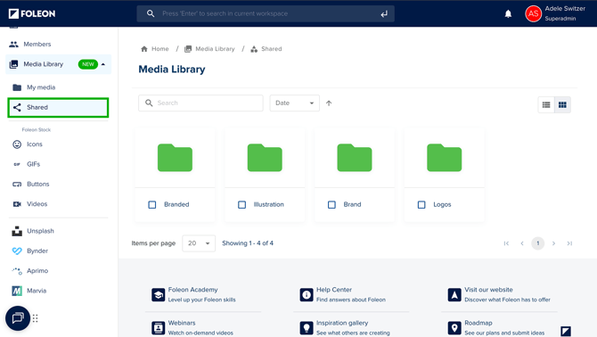Image resolution: width=597 pixels, height=337 pixels.
Task: Click the Roadmap pin icon
Action: tap(454, 328)
